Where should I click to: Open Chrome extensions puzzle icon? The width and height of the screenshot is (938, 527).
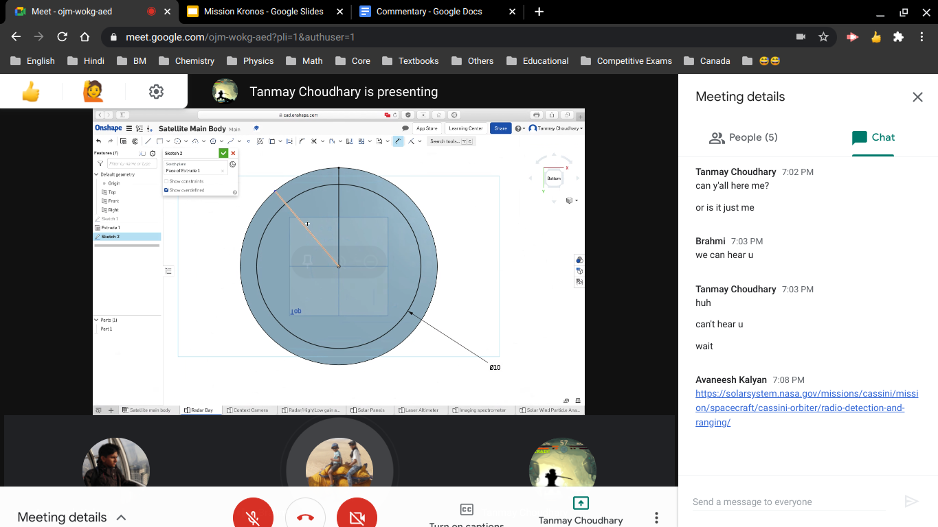pos(898,37)
